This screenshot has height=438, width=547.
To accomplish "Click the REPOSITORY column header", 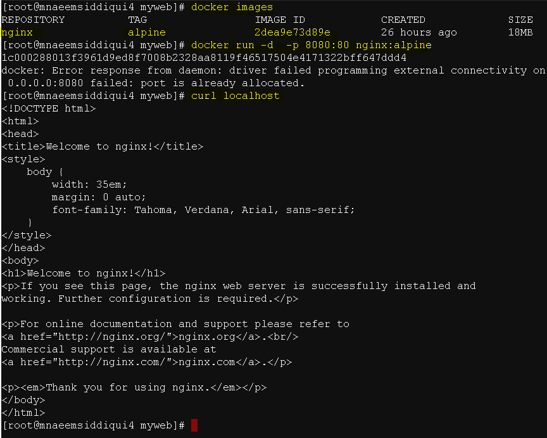I will 33,20.
